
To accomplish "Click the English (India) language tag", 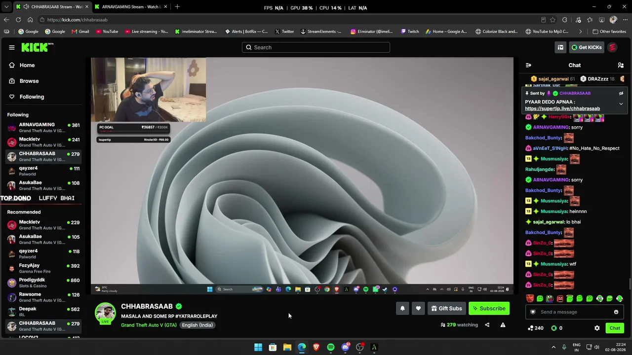I will 197,325.
